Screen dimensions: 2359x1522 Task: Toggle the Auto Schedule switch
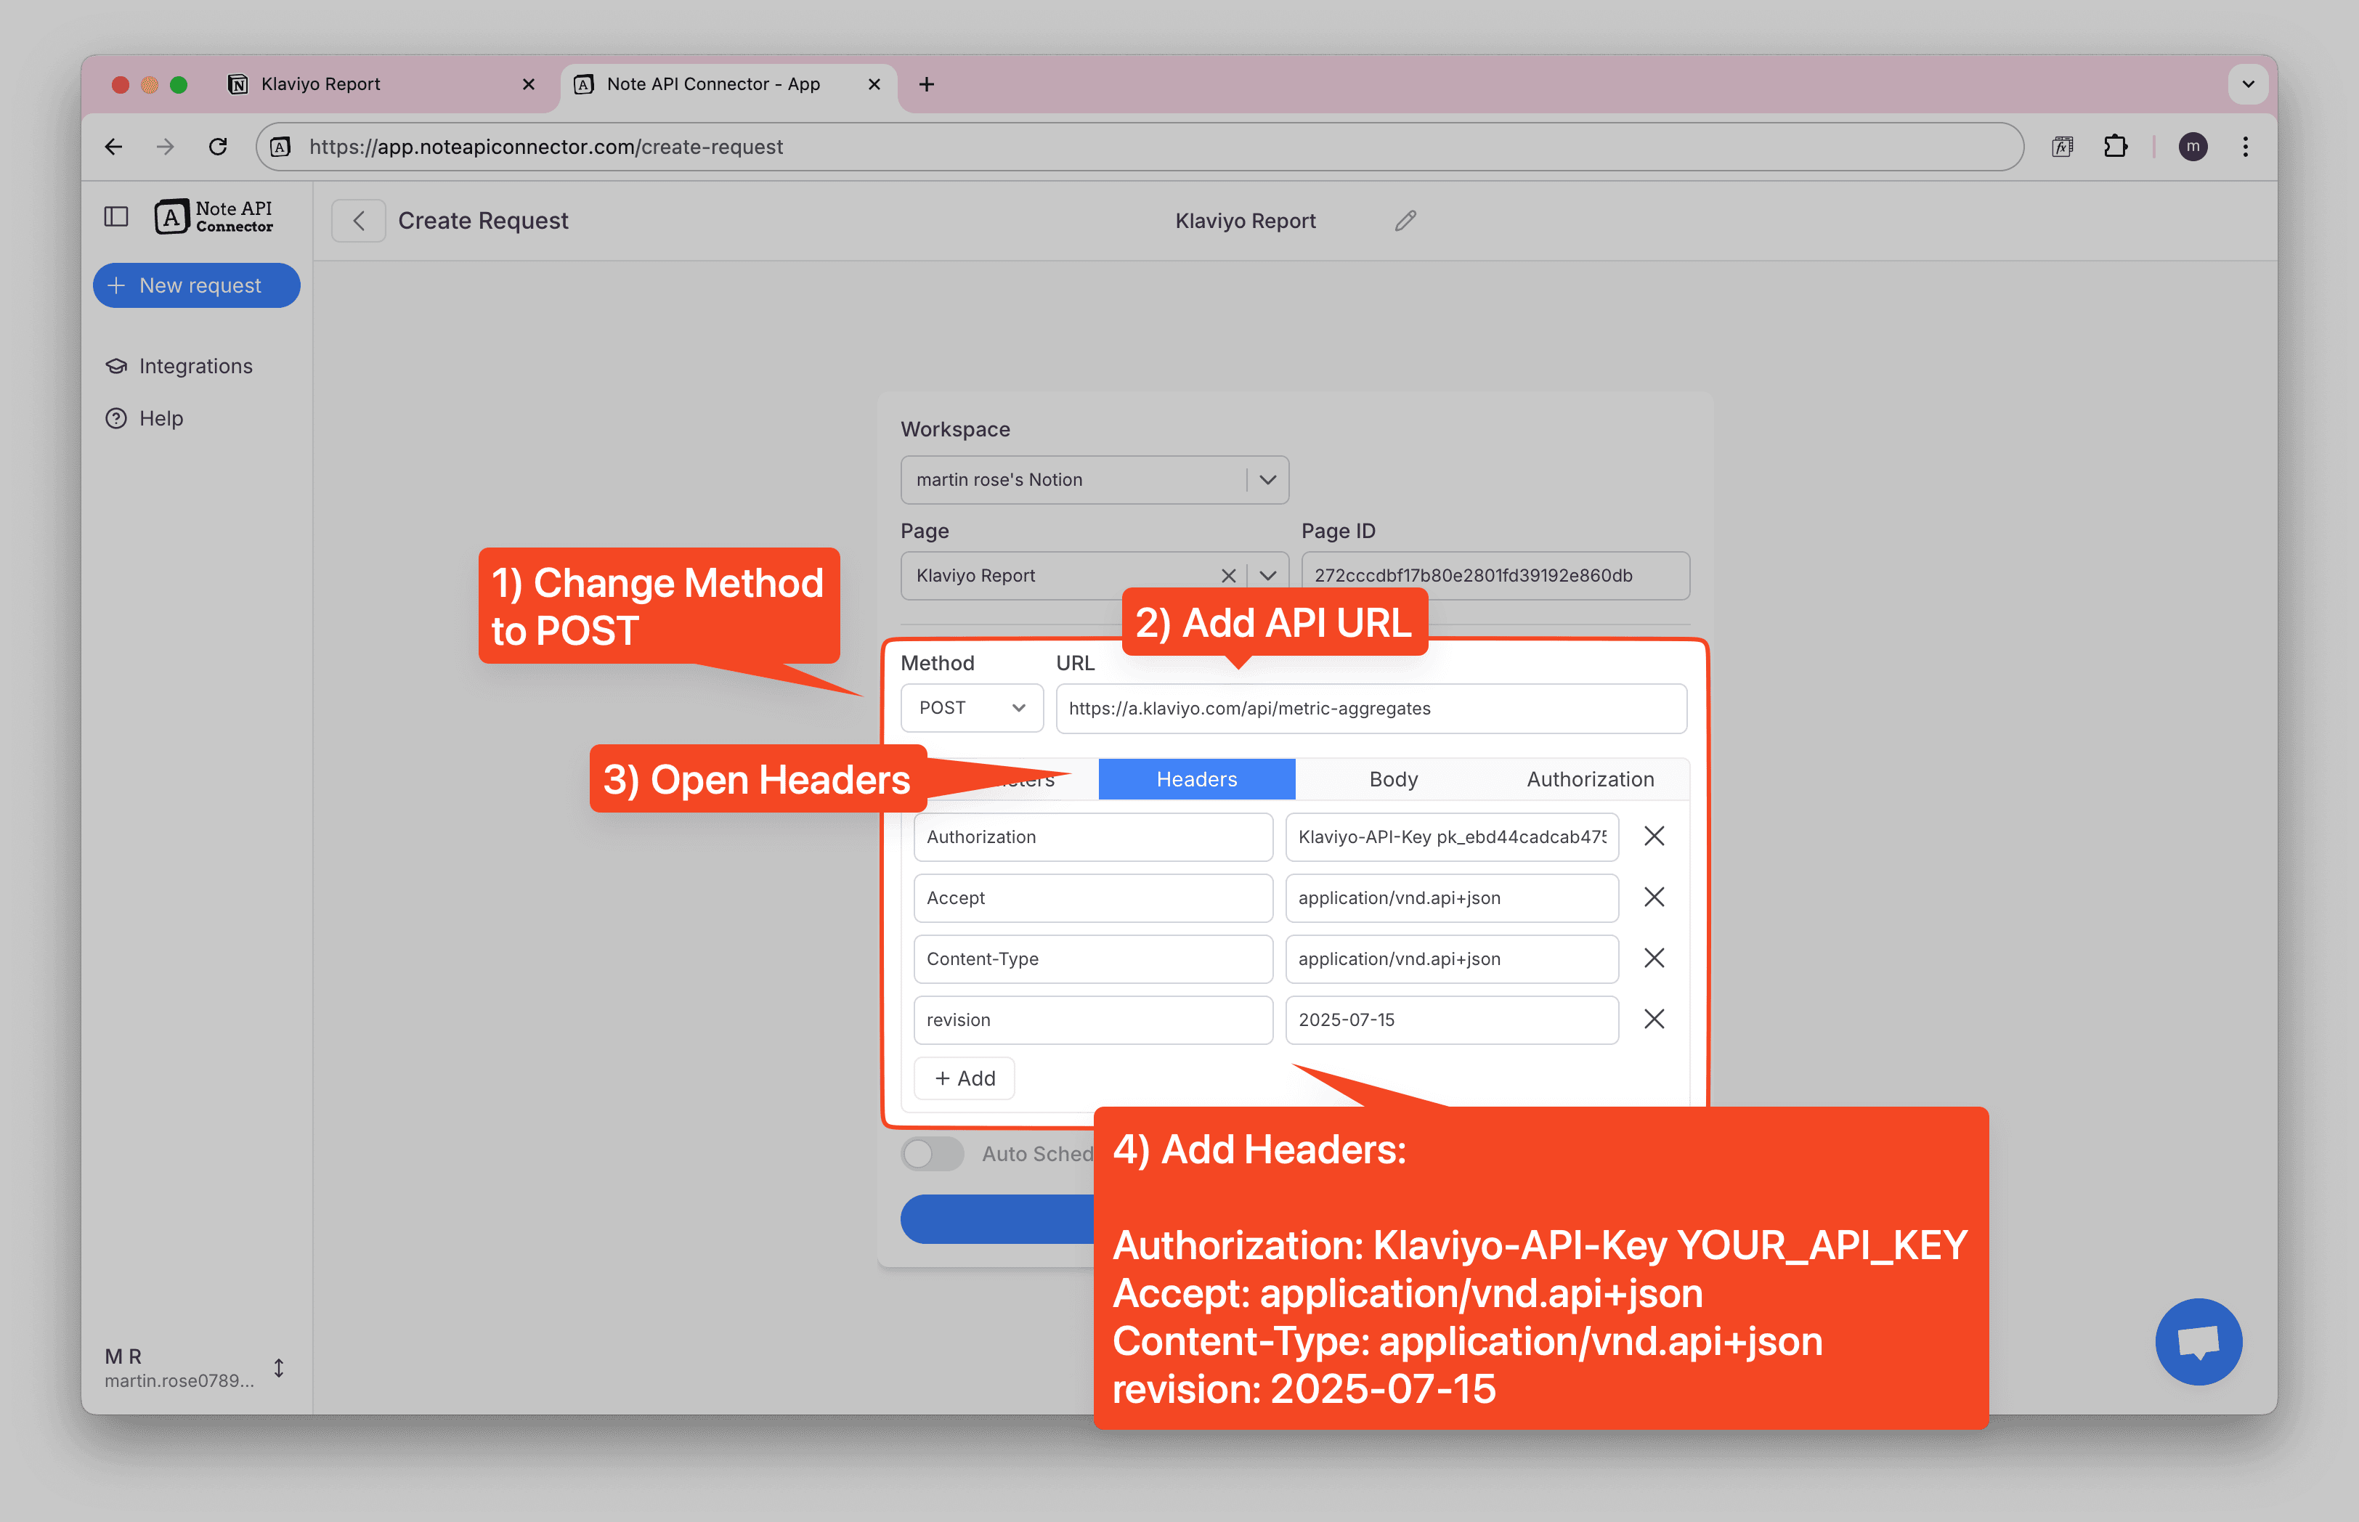[932, 1153]
